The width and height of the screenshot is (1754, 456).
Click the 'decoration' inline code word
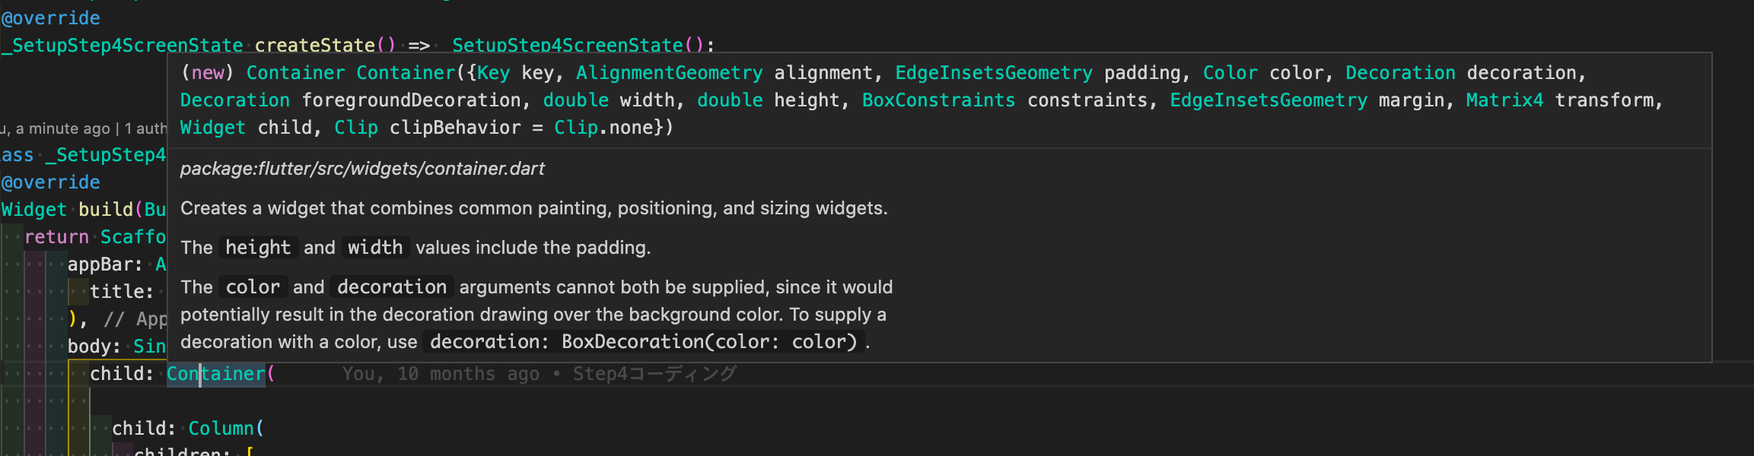[x=392, y=287]
